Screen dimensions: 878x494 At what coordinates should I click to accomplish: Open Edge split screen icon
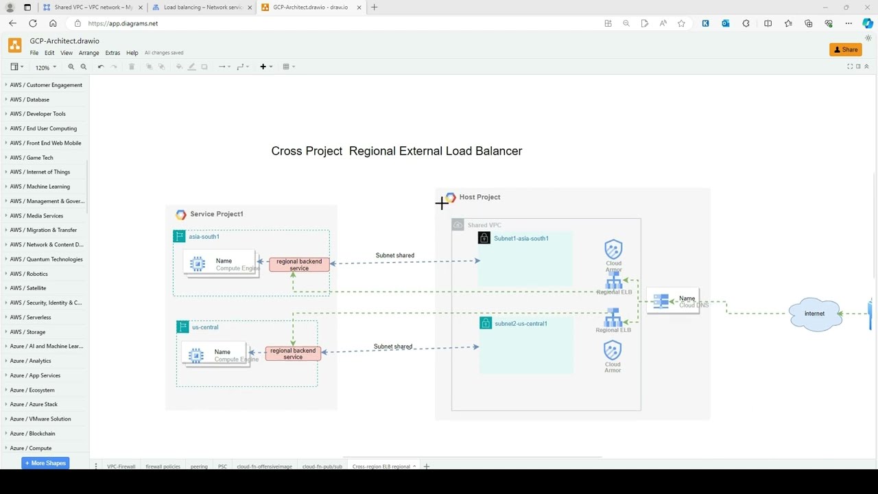pyautogui.click(x=768, y=23)
